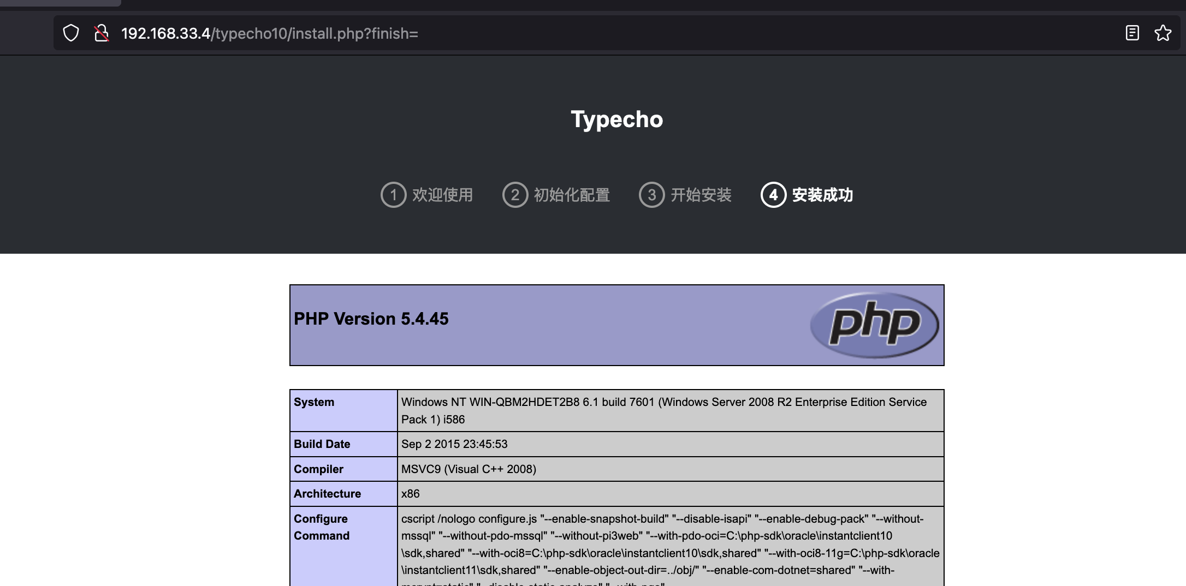The width and height of the screenshot is (1186, 586).
Task: Click the step 4 circle number
Action: [773, 195]
